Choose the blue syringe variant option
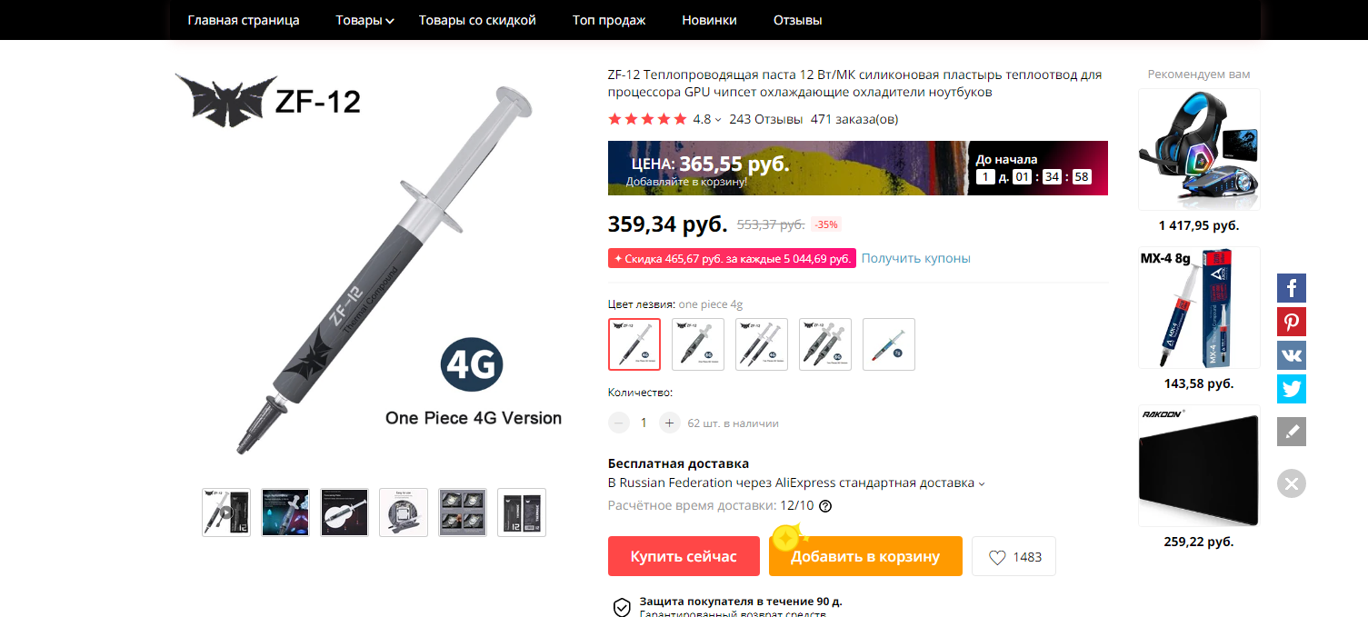 (889, 344)
